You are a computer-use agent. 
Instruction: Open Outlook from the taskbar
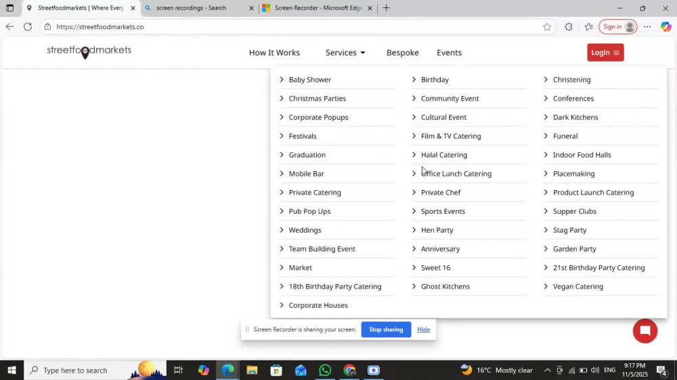pyautogui.click(x=301, y=370)
